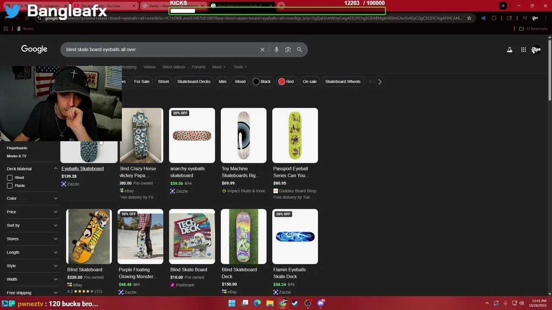This screenshot has height=310, width=552.
Task: Expand the Stores filter section
Action: (x=32, y=239)
